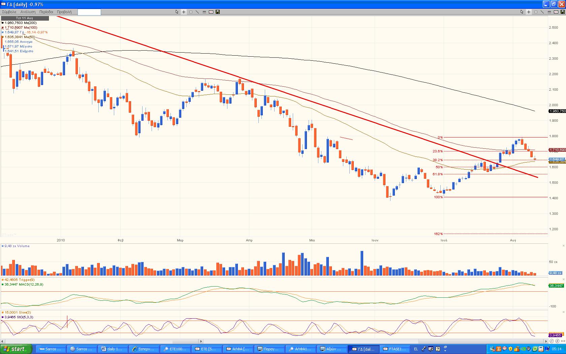Expand the Περίοδοι menu
The height and width of the screenshot is (354, 566).
46,12
